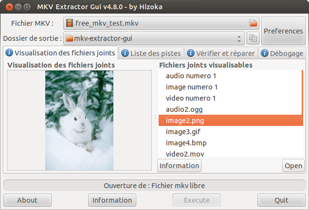Click the browse MKV file icon
The height and width of the screenshot is (210, 309).
(253, 23)
